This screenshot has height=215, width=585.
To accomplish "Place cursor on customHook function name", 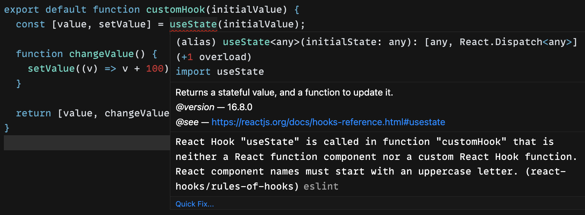I will point(176,10).
